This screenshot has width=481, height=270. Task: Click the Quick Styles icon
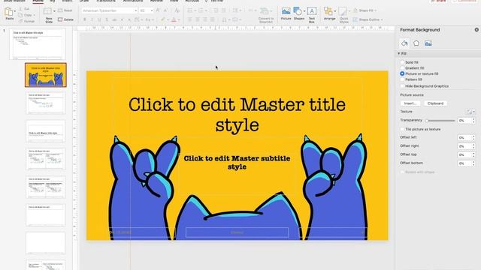pos(343,11)
